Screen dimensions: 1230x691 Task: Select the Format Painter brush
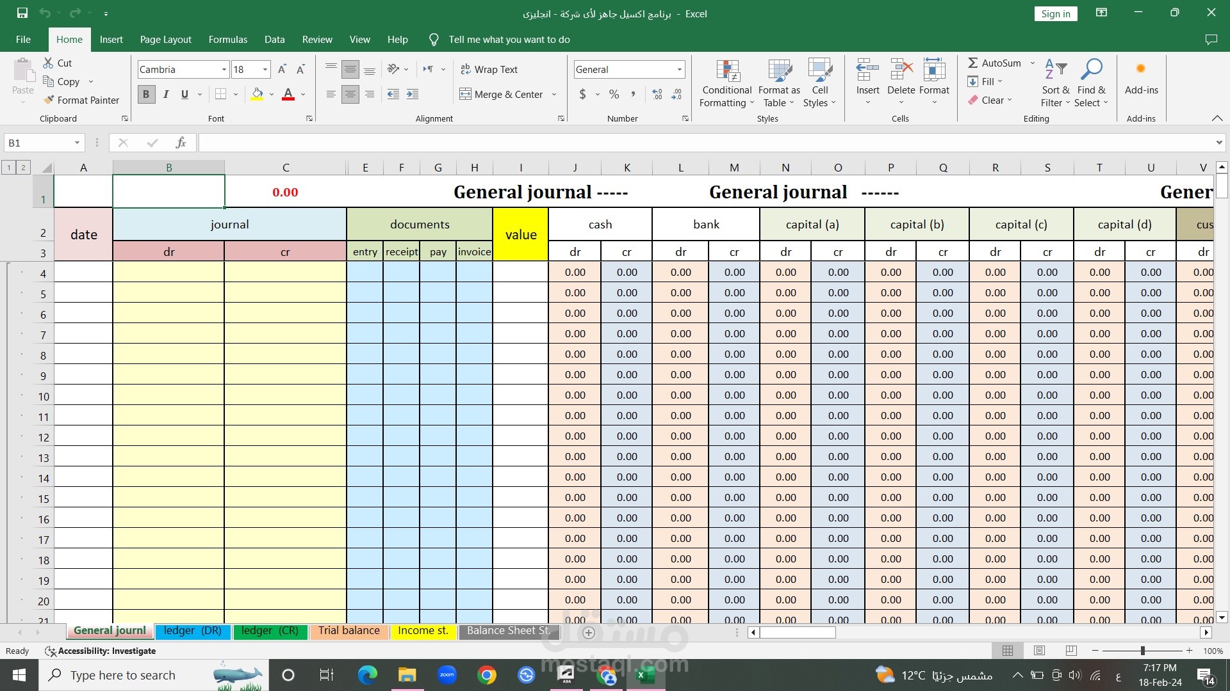coord(49,100)
